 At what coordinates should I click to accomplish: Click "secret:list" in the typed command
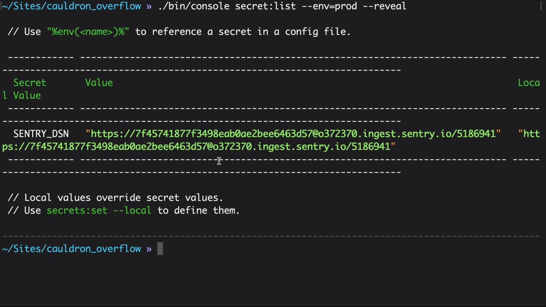coord(265,6)
